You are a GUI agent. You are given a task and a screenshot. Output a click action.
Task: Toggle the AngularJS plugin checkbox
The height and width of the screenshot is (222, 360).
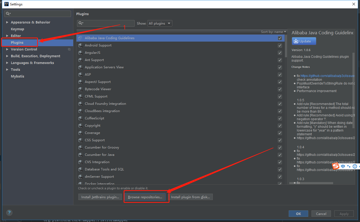pyautogui.click(x=280, y=53)
